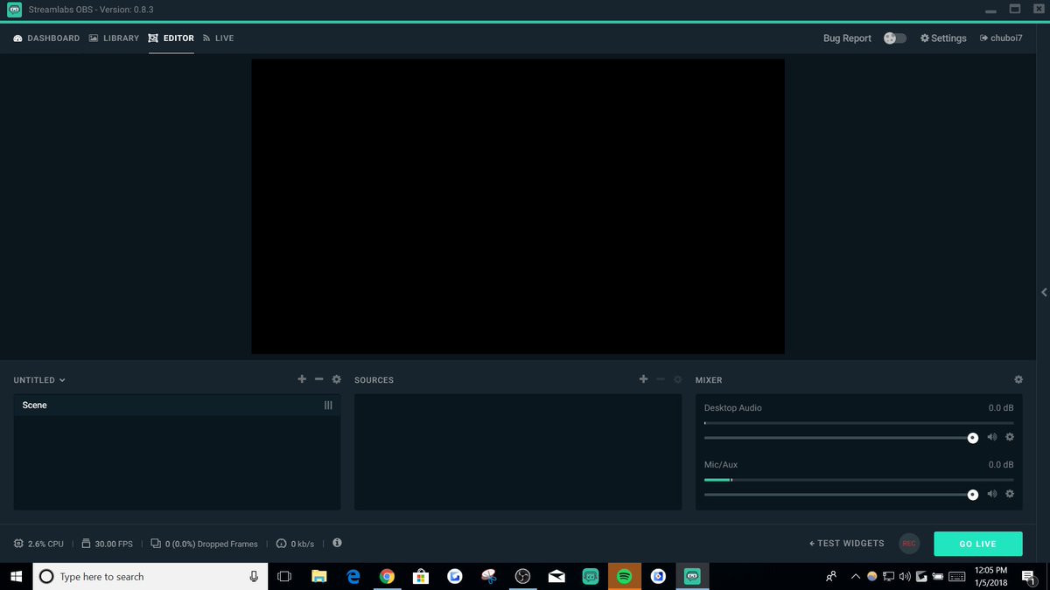Open scene settings gear icon
The image size is (1050, 590).
(x=336, y=379)
